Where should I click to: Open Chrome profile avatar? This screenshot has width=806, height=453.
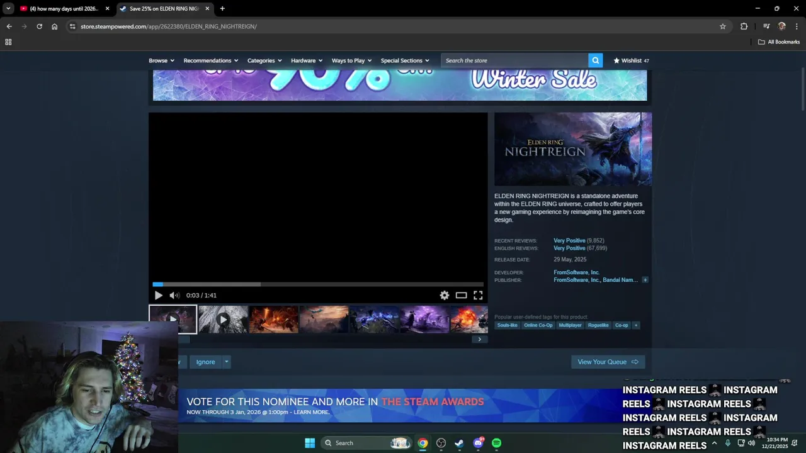[782, 26]
